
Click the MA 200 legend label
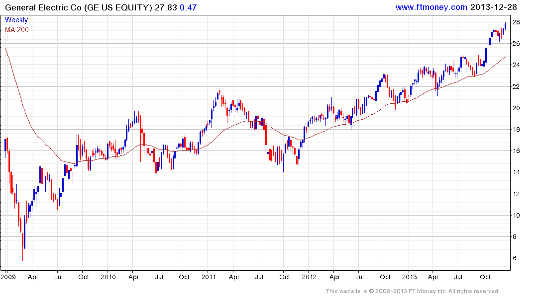pos(17,30)
